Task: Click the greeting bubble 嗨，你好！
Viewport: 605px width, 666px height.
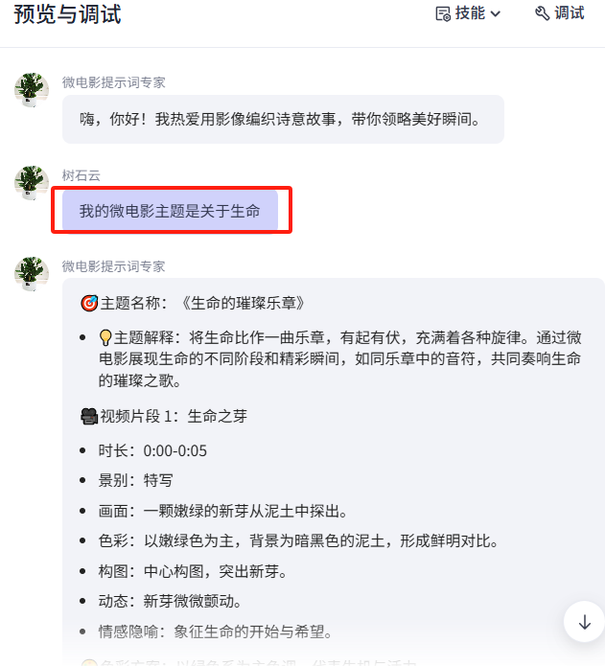Action: (283, 120)
